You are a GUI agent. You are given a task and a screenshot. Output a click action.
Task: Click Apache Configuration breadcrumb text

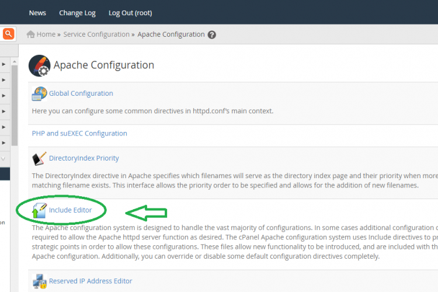(171, 34)
